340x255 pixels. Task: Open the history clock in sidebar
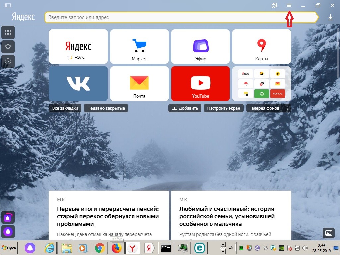tap(8, 61)
